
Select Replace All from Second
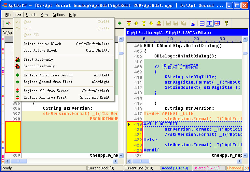click(x=64, y=91)
